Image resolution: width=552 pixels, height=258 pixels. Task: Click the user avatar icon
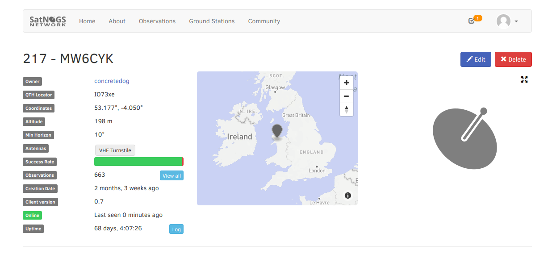(x=503, y=21)
